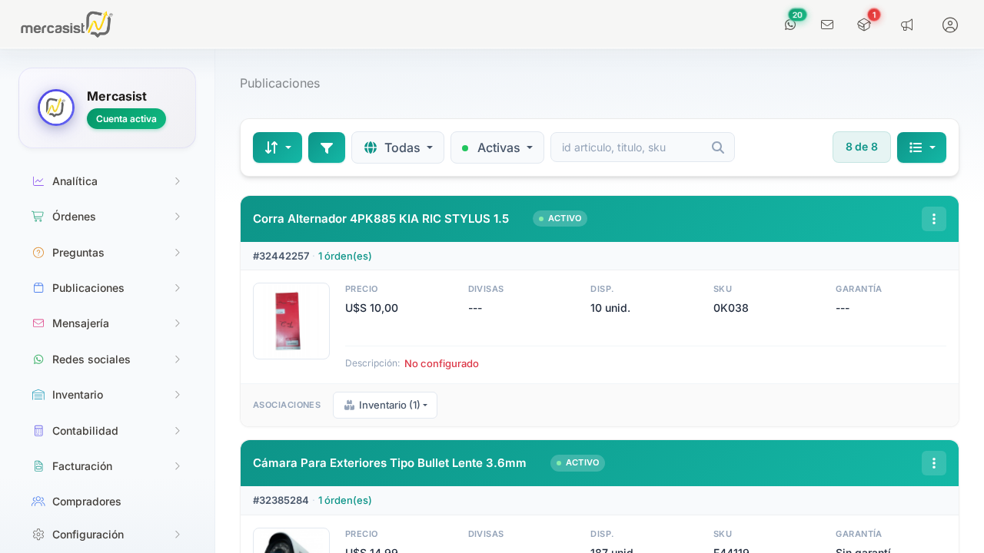Click the Mercasist logo in header
The image size is (984, 553).
point(67,25)
